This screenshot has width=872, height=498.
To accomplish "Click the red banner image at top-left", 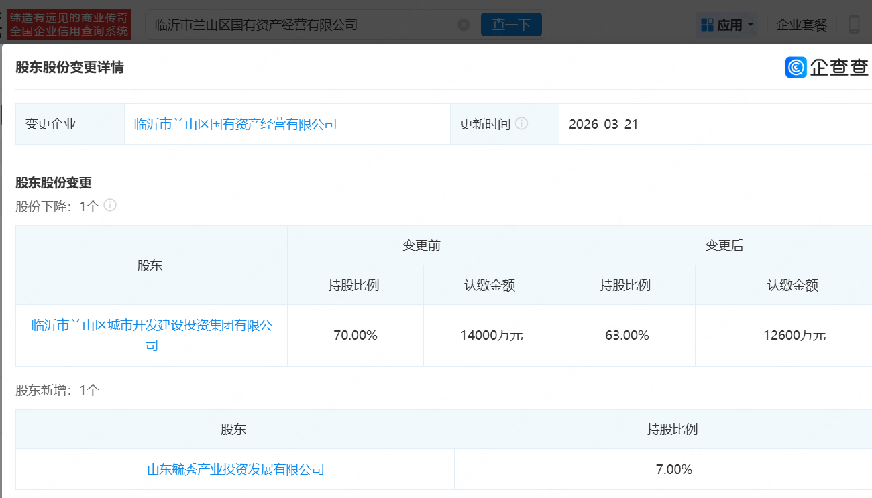I will click(69, 24).
